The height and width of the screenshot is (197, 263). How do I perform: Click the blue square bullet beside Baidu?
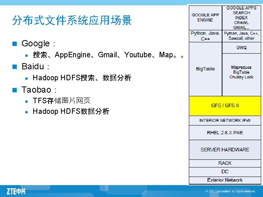tap(15, 67)
